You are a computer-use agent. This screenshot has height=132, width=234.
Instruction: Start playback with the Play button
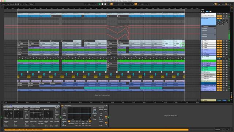[99, 4]
